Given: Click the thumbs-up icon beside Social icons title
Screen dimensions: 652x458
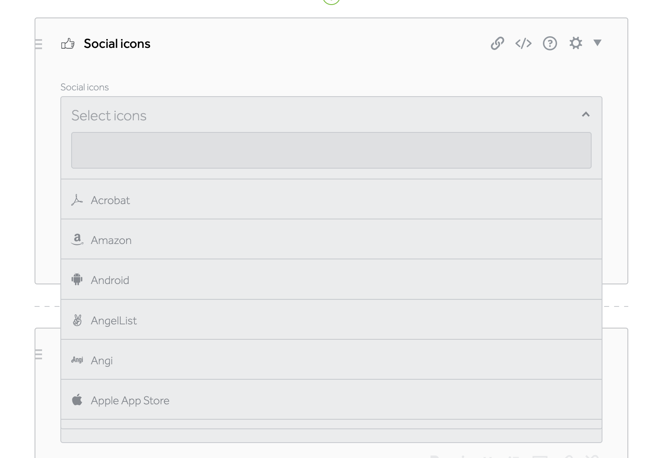Looking at the screenshot, I should pos(68,44).
